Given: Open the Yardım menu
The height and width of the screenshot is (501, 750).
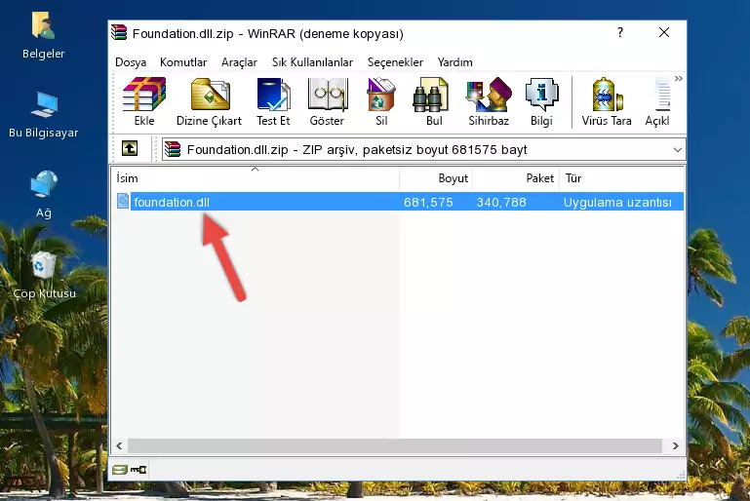Looking at the screenshot, I should coord(454,62).
